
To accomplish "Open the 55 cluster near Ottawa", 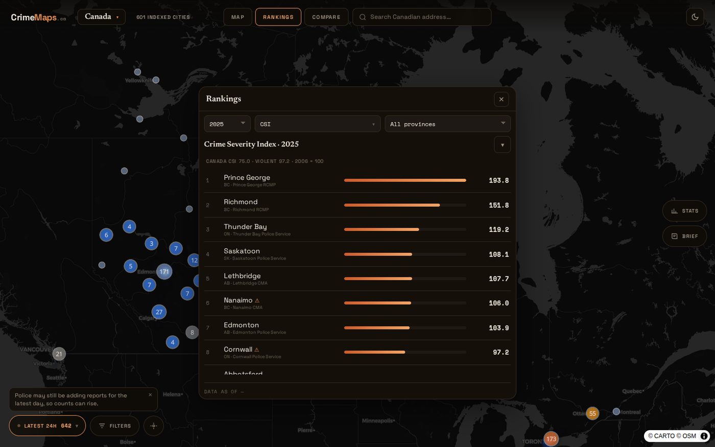I will click(592, 413).
